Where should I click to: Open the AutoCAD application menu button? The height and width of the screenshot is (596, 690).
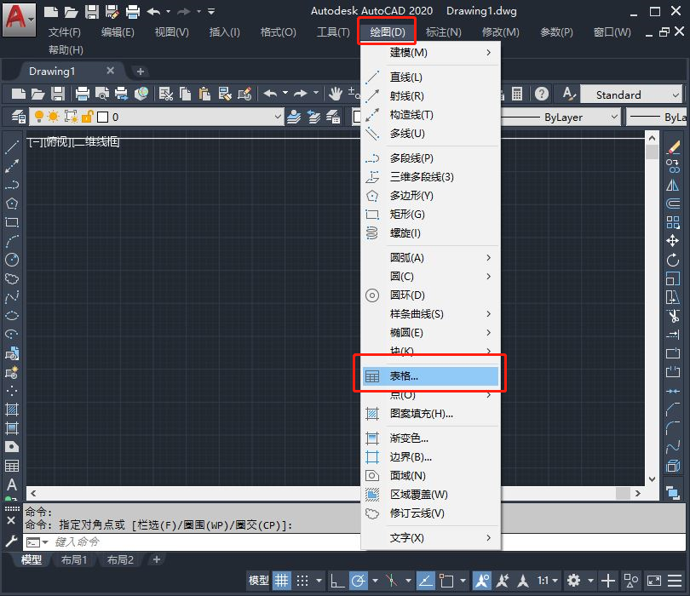(x=19, y=20)
